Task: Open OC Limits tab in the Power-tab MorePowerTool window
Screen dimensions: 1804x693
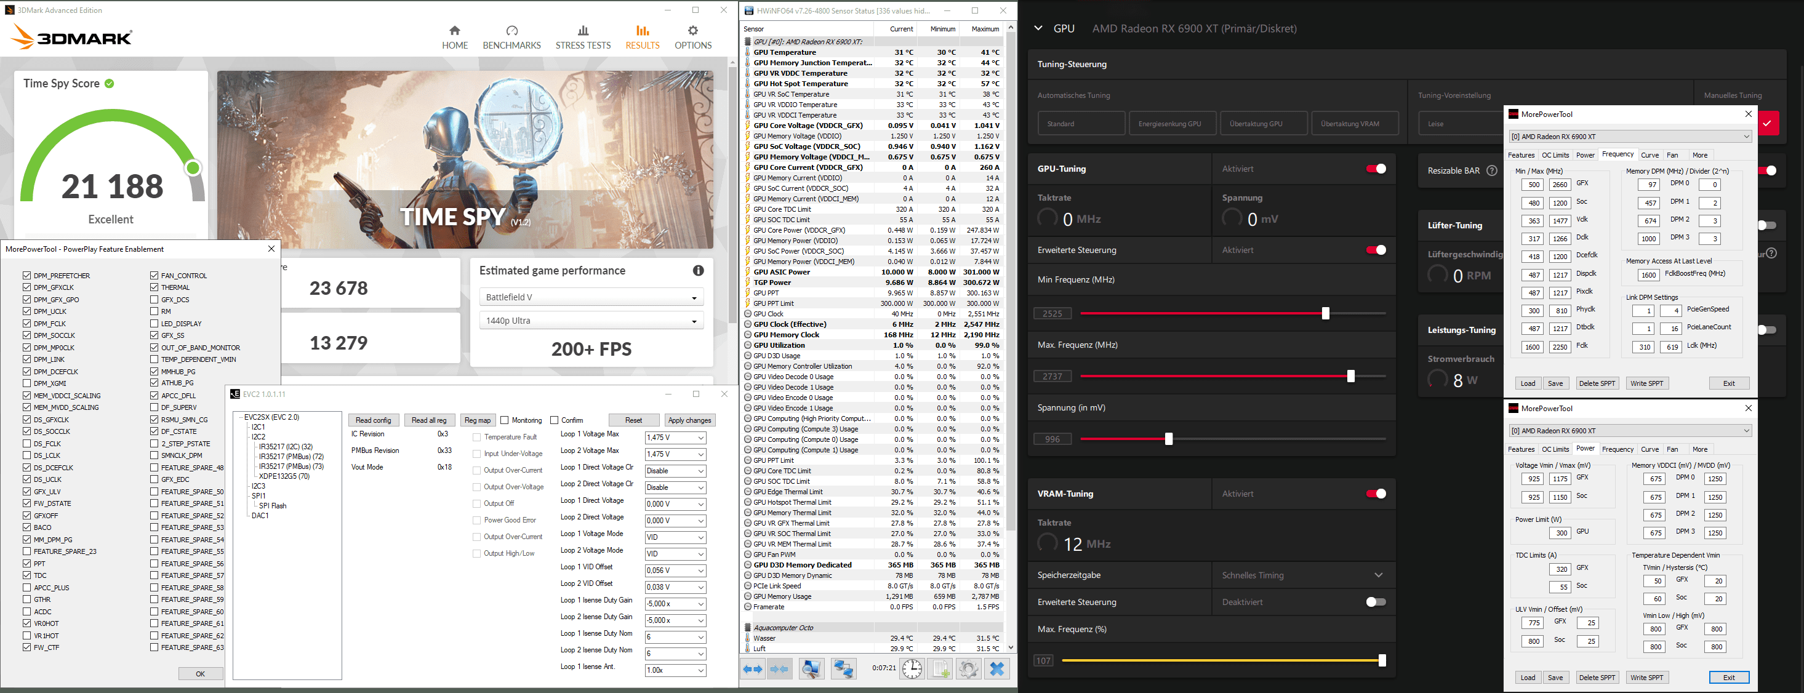Action: click(x=1555, y=449)
